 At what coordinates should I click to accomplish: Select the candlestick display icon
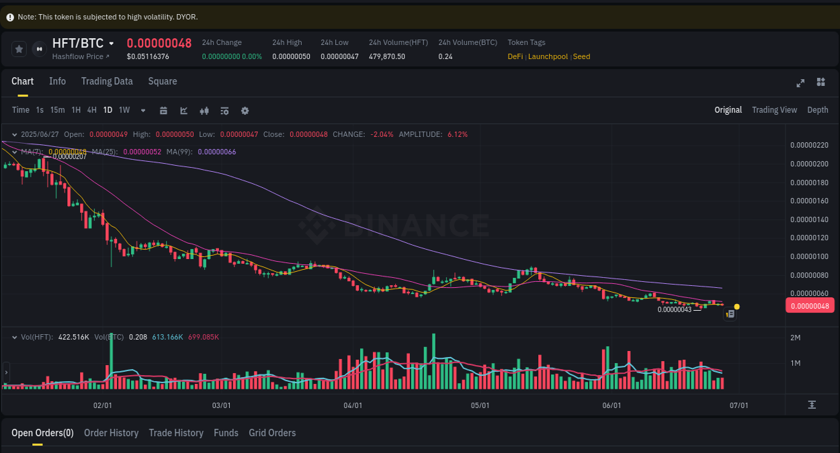click(x=204, y=110)
